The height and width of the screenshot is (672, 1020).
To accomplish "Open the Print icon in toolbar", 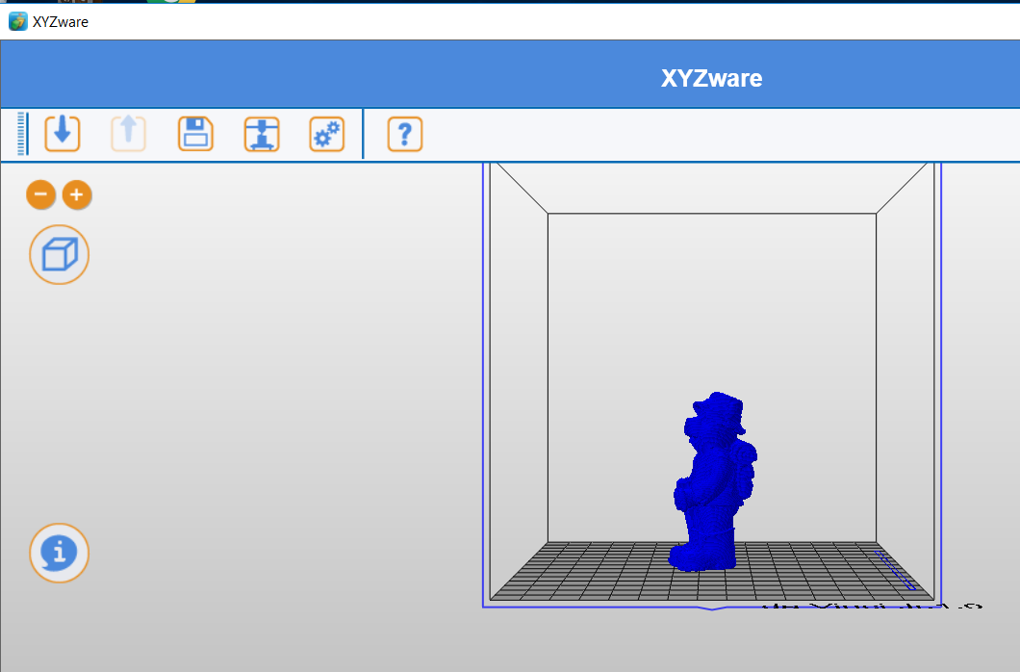I will pos(262,134).
